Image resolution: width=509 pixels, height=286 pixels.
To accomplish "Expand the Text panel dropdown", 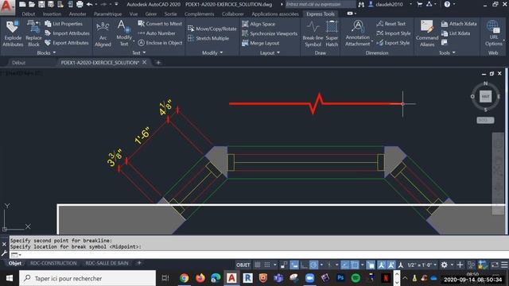I will click(x=139, y=52).
